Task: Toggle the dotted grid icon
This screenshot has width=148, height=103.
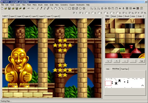Action: (x=131, y=8)
